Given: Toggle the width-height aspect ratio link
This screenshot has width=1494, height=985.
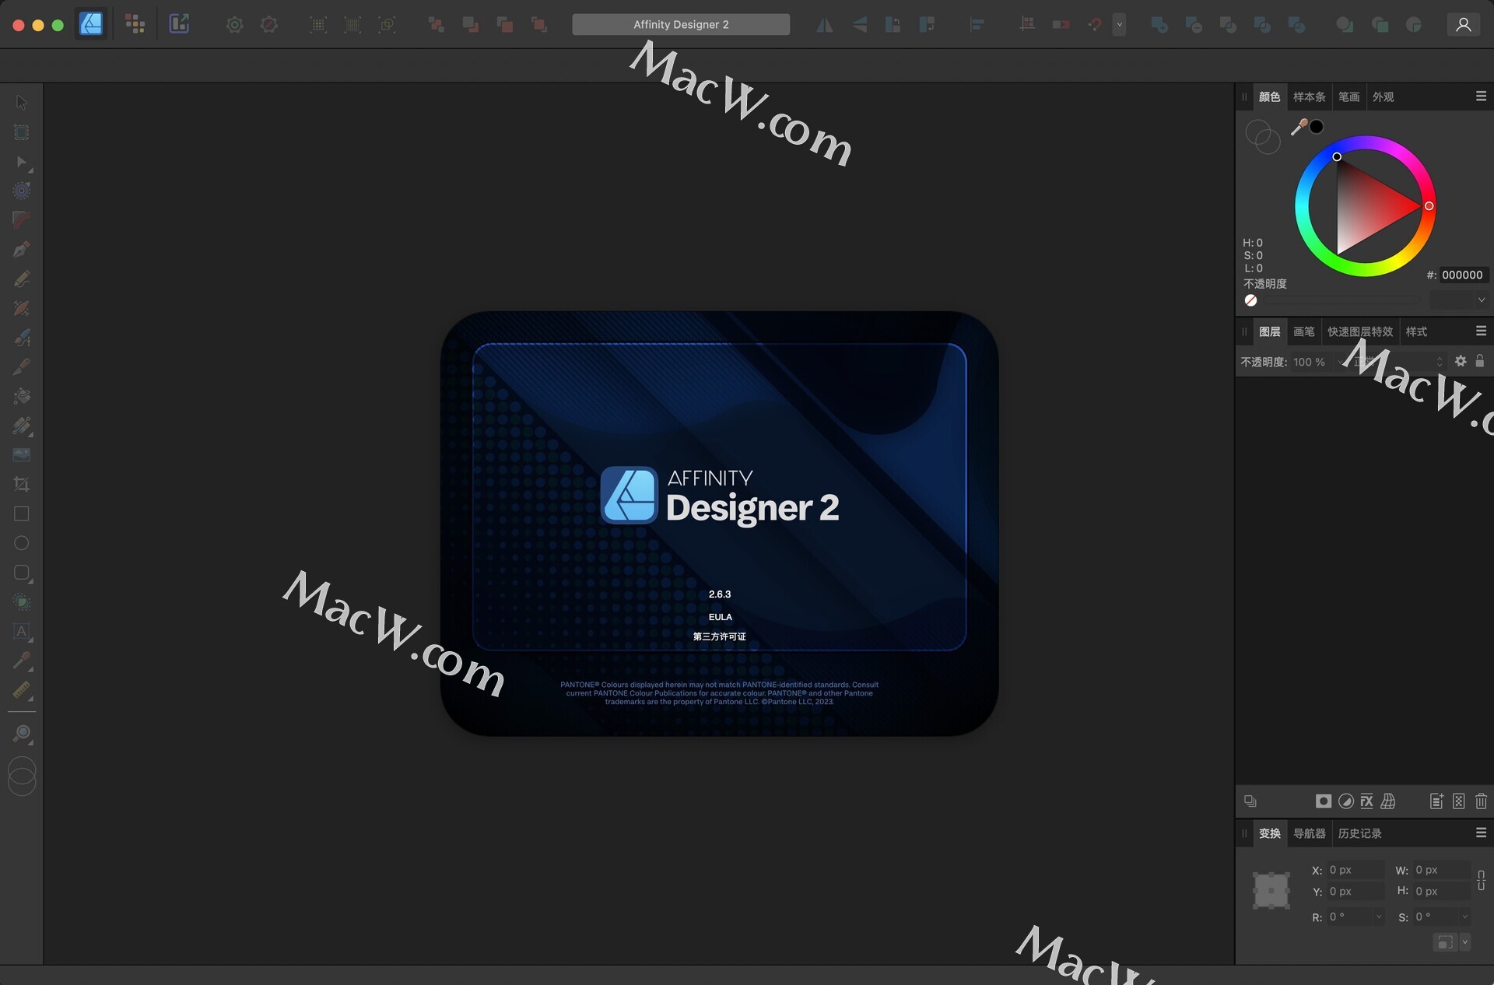Looking at the screenshot, I should pyautogui.click(x=1481, y=880).
